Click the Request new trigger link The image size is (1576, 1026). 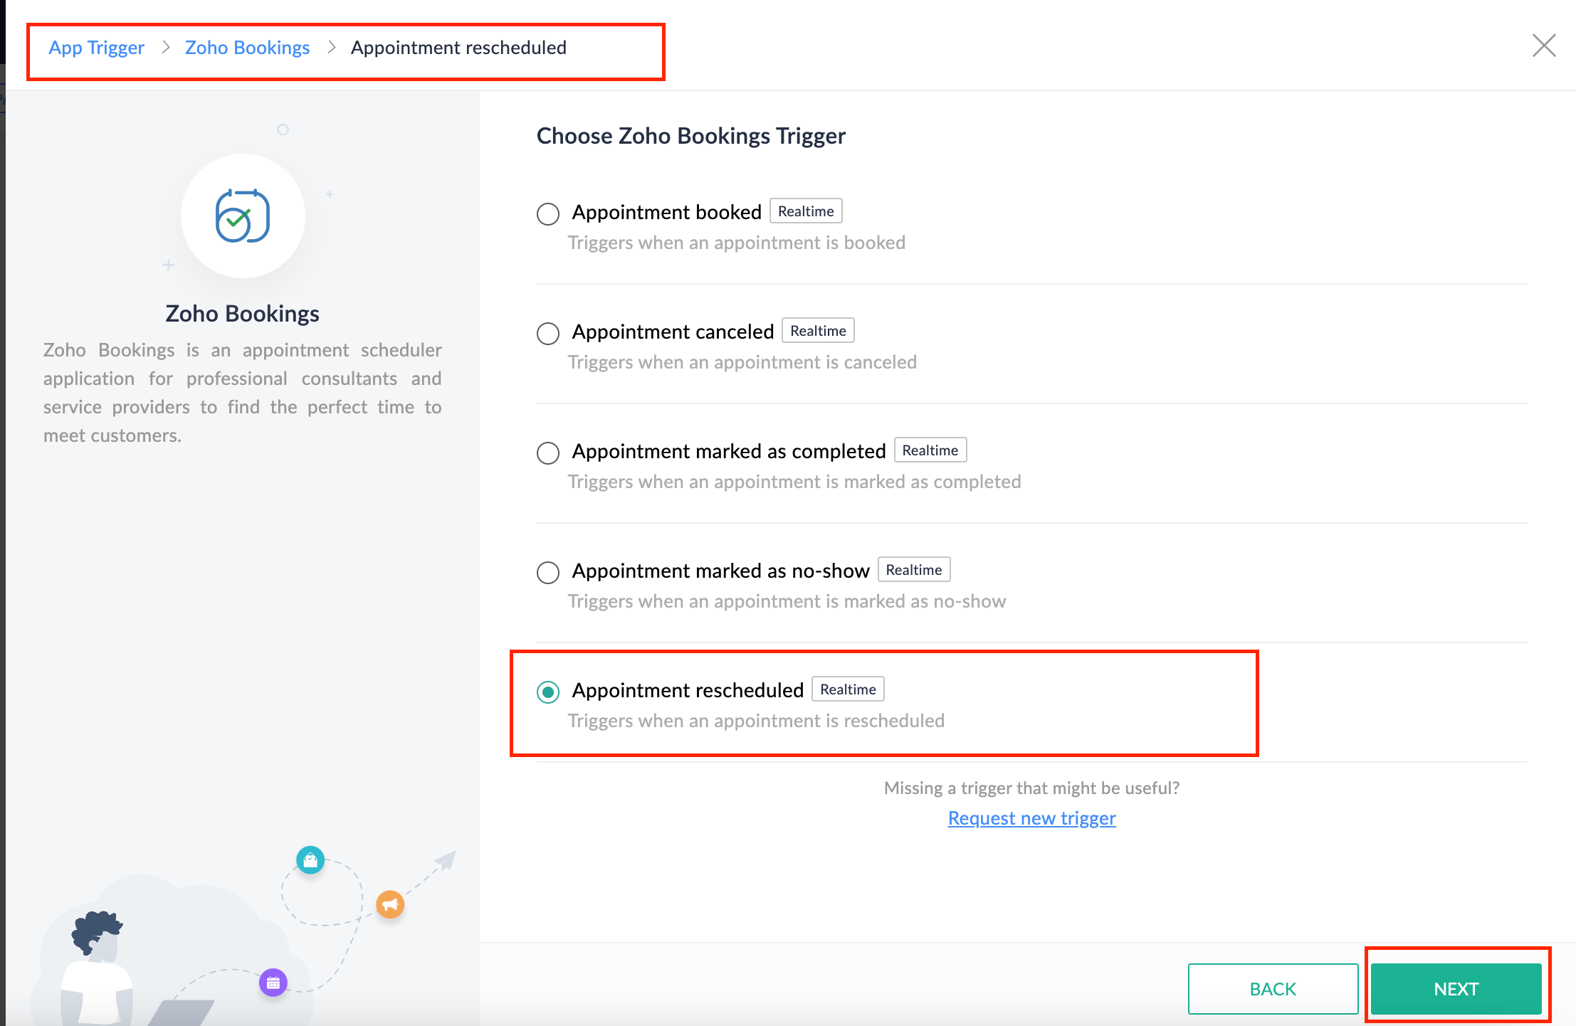[x=1031, y=818]
